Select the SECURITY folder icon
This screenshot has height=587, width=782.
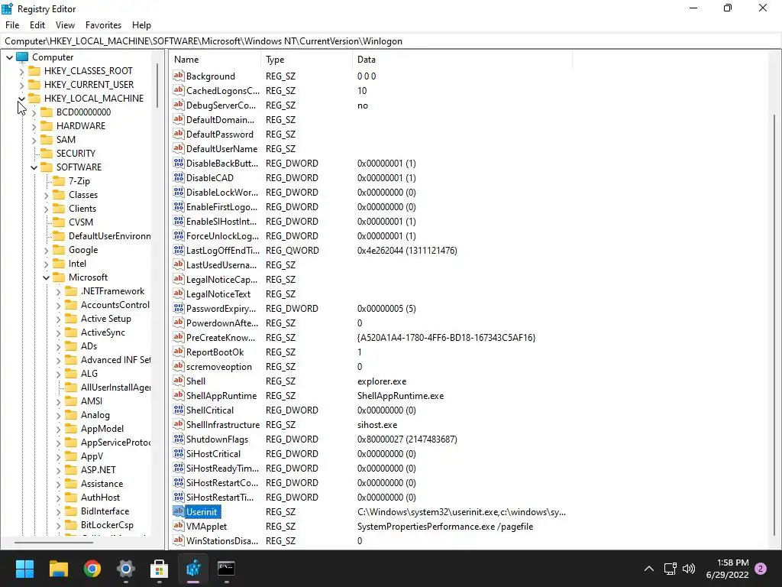(x=47, y=153)
